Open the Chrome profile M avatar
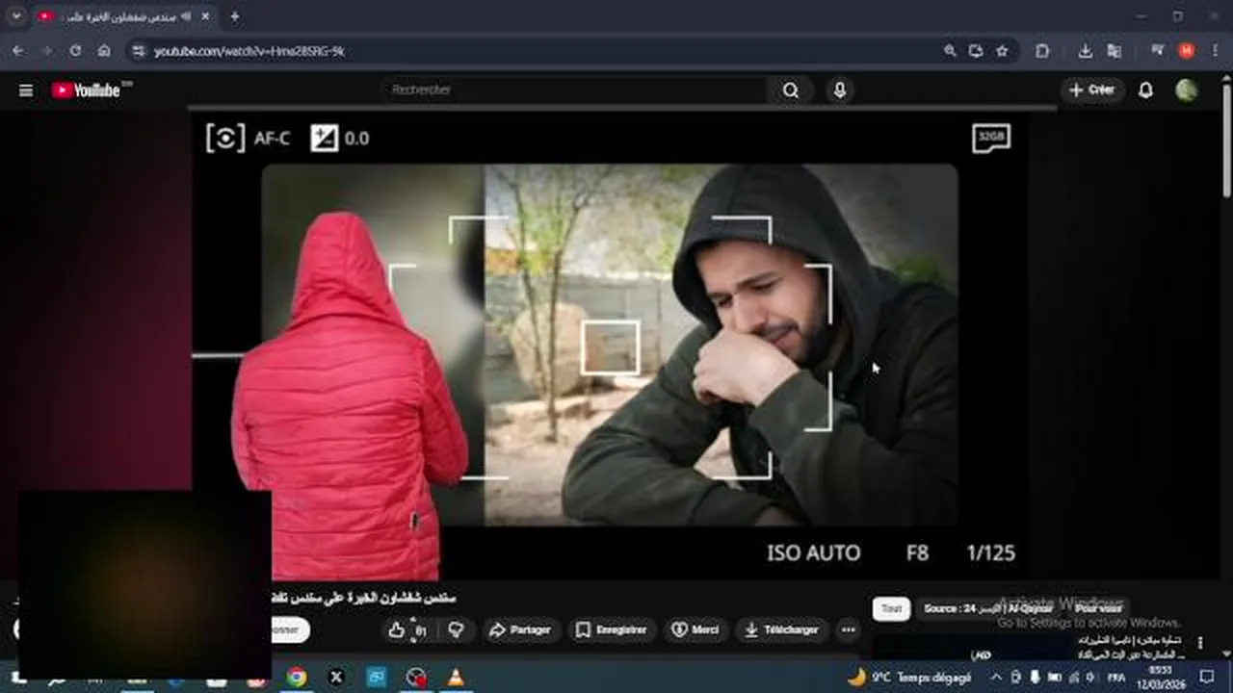Viewport: 1233px width, 693px height. click(1186, 51)
